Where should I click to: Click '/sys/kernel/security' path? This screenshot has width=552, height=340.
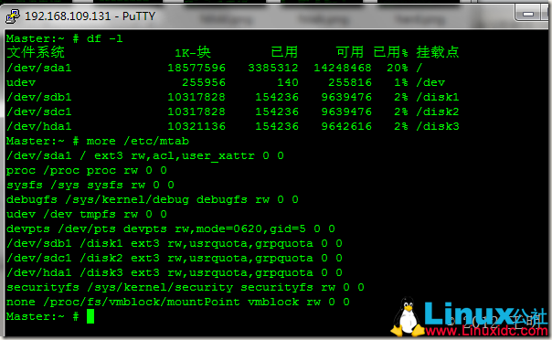(160, 288)
